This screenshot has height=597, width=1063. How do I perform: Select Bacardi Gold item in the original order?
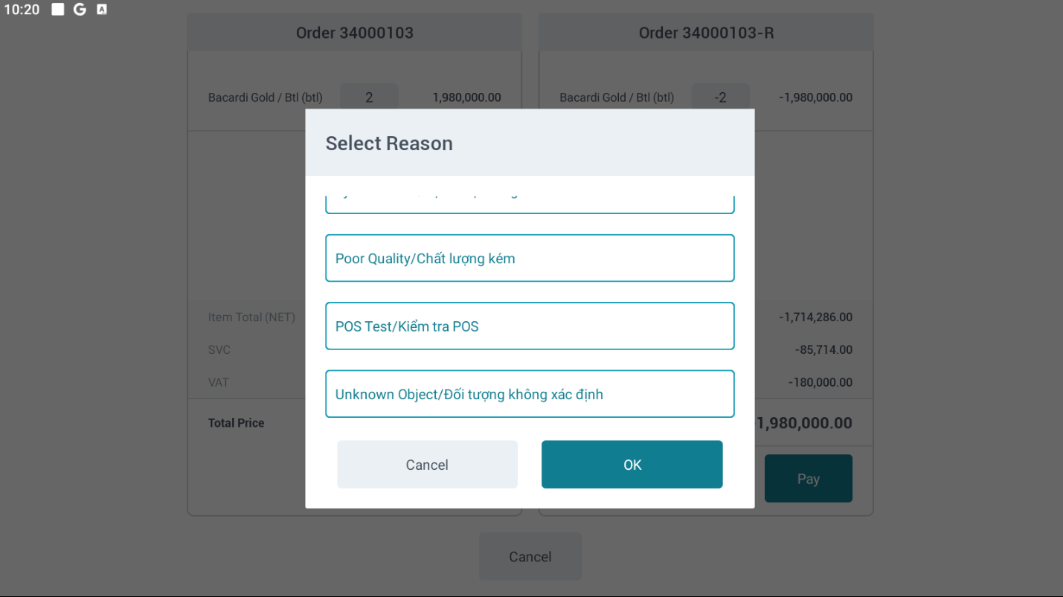click(266, 97)
